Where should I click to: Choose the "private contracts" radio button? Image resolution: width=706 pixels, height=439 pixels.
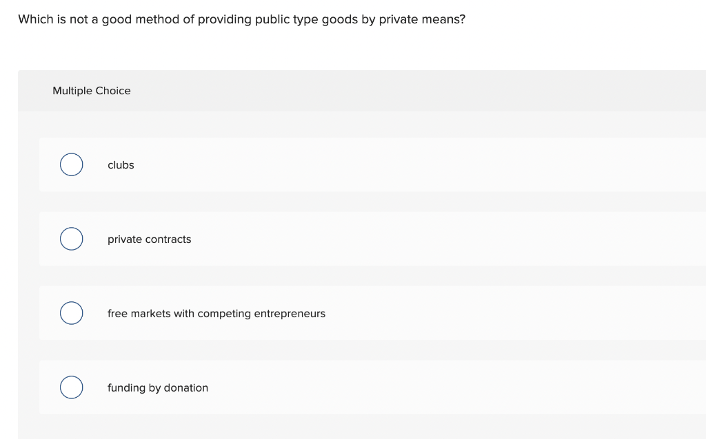tap(71, 239)
